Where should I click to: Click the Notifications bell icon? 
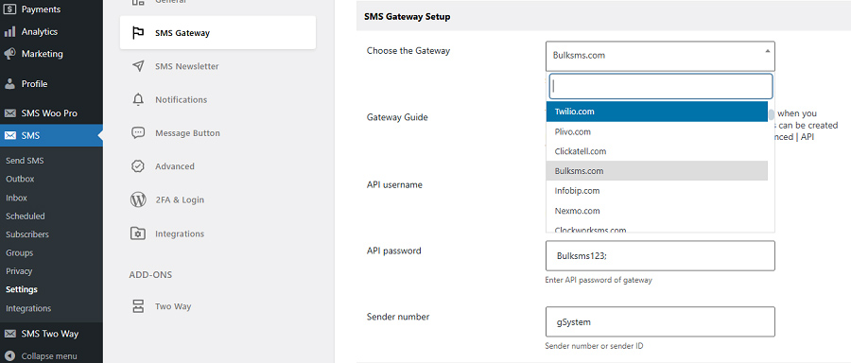click(x=138, y=99)
